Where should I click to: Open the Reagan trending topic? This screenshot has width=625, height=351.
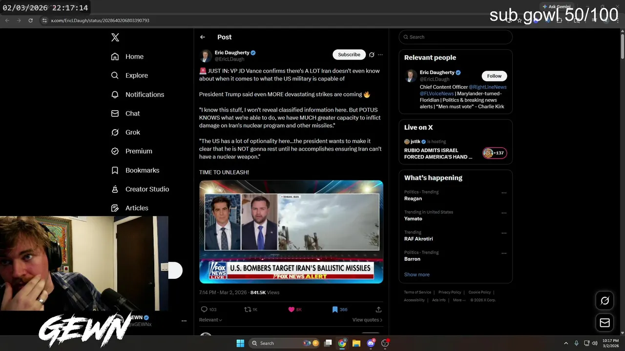click(413, 198)
